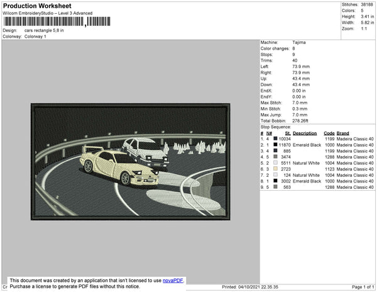
Task: Click the 'Description' column header
Action: pyautogui.click(x=305, y=133)
